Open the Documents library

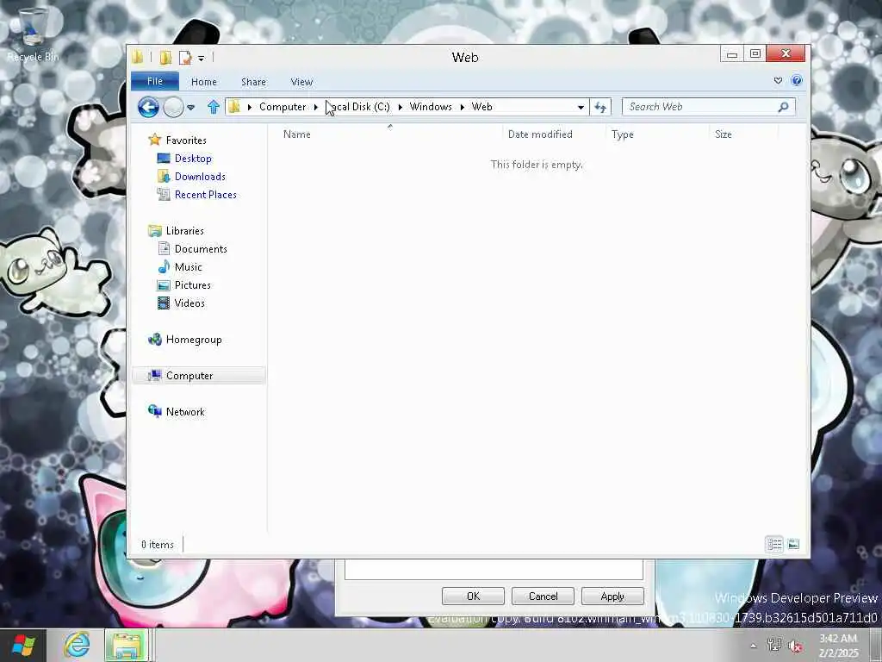[x=200, y=249]
